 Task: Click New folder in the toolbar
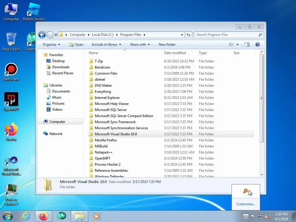(x=167, y=45)
